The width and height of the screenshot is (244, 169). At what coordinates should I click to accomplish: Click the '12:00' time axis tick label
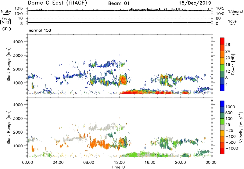pyautogui.click(x=119, y=163)
